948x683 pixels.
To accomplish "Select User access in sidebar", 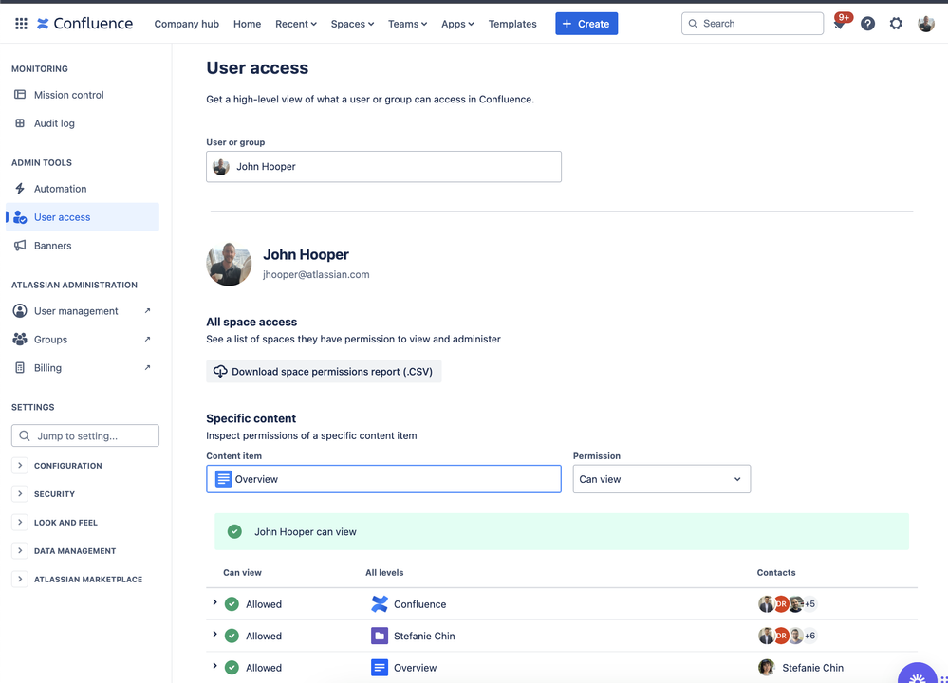I will click(x=83, y=217).
